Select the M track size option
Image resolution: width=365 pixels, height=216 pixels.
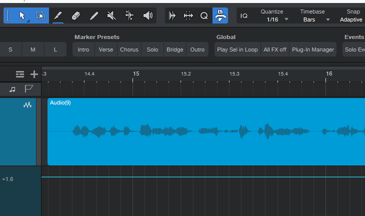33,49
